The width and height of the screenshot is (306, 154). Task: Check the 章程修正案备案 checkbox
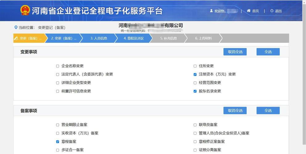click(x=195, y=142)
